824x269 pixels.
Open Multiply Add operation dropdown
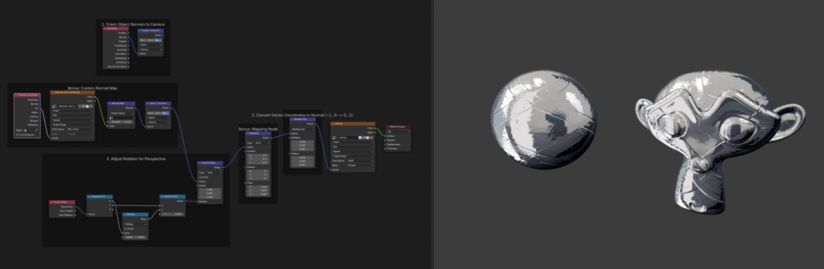pos(303,129)
